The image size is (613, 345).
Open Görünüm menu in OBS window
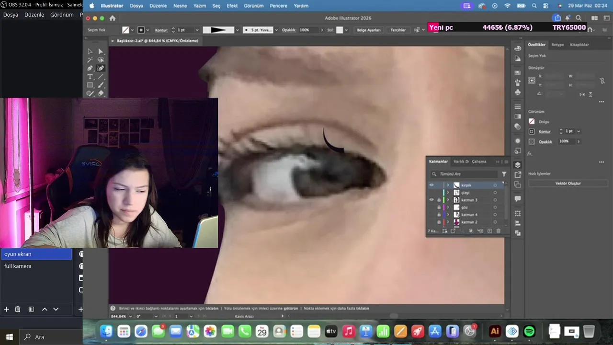click(62, 15)
